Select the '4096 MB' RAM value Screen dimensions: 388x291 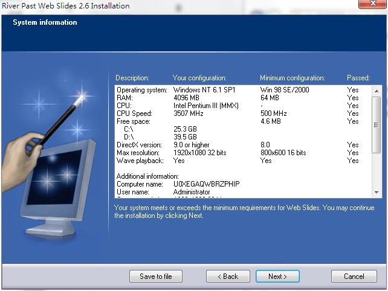[186, 98]
